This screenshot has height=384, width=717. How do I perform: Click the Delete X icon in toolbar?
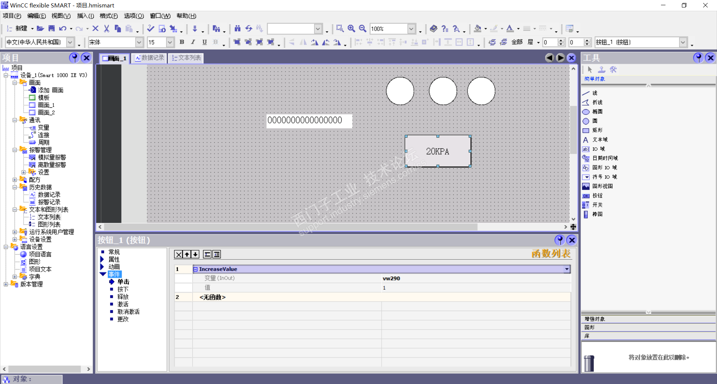point(95,28)
